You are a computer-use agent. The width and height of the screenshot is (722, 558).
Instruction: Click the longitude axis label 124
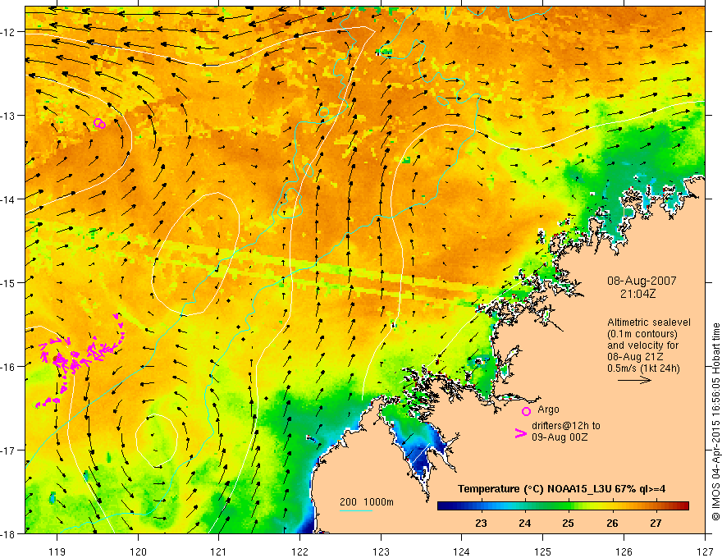point(462,551)
